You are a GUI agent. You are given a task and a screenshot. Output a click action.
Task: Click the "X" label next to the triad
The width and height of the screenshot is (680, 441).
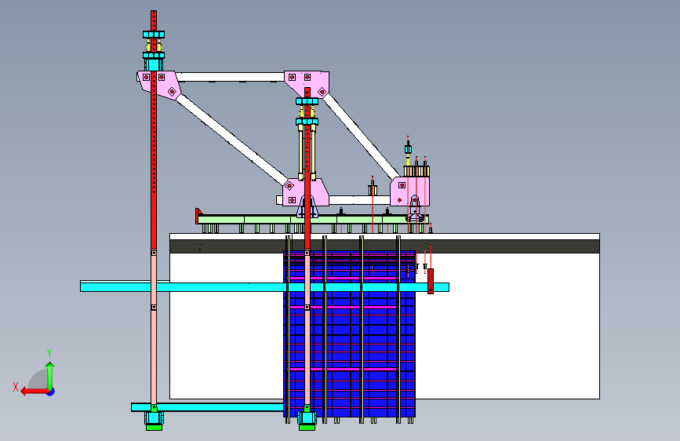tap(16, 387)
